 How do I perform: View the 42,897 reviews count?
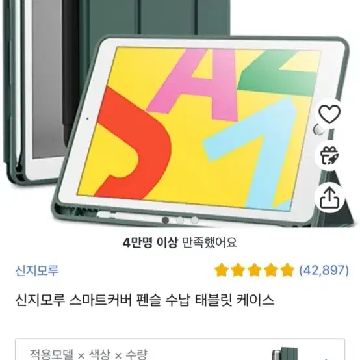(324, 270)
